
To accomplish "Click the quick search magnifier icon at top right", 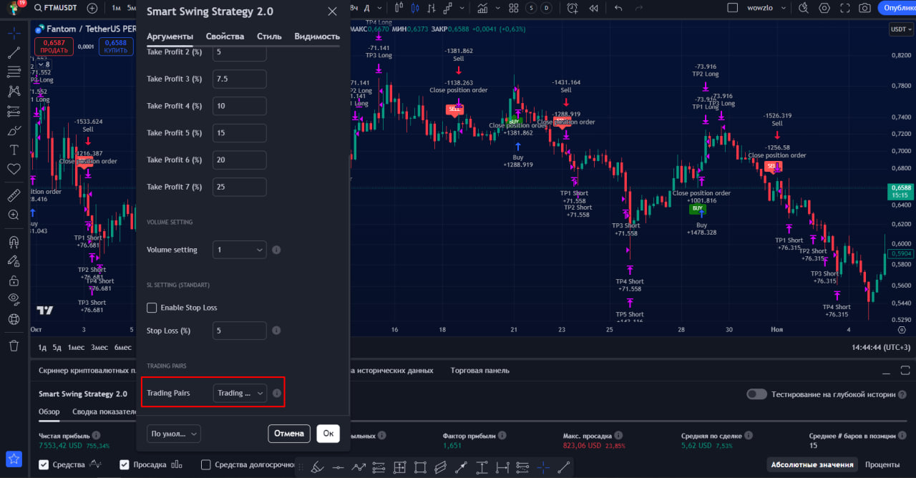I will click(803, 9).
